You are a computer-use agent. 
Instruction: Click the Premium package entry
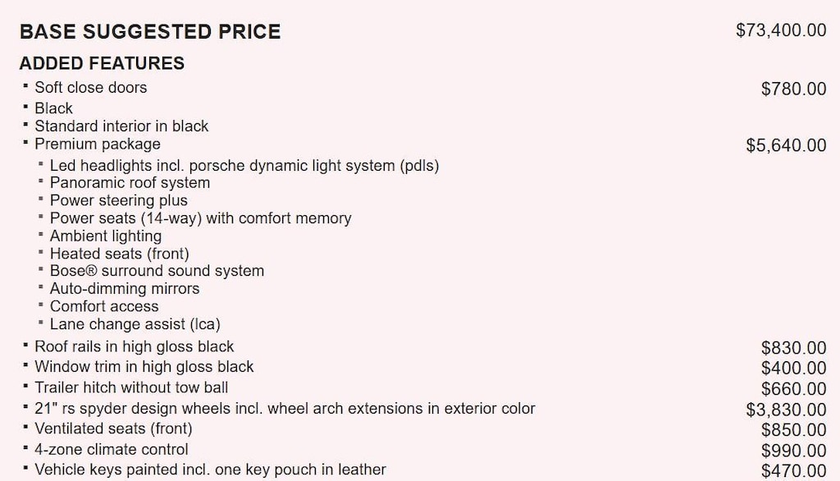[98, 144]
